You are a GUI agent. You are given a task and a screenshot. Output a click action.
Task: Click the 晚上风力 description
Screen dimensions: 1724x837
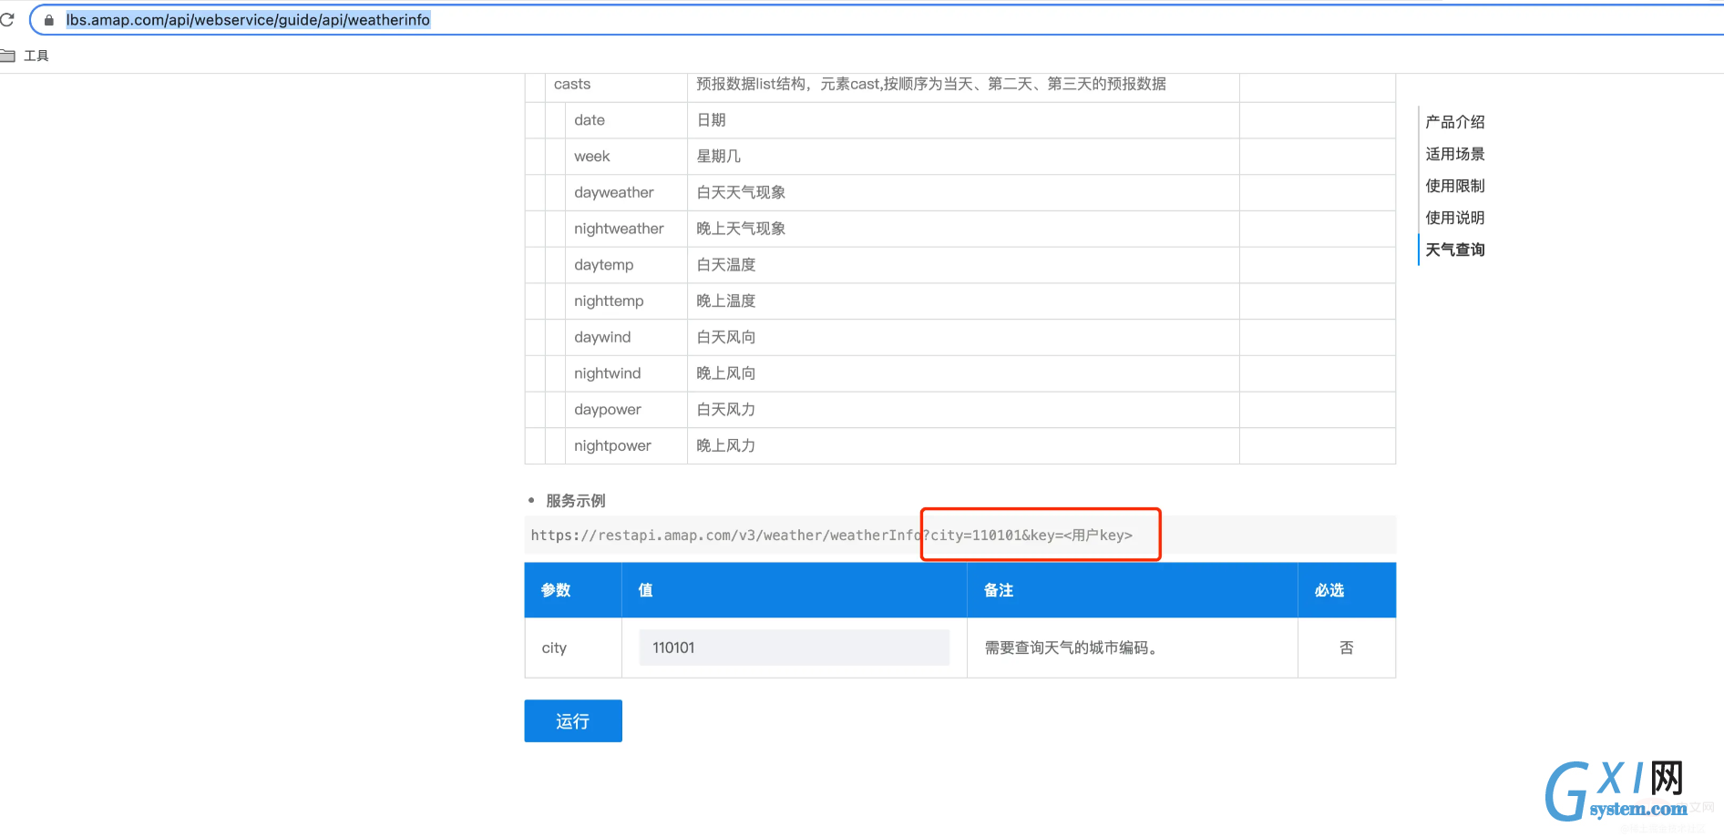click(x=726, y=445)
